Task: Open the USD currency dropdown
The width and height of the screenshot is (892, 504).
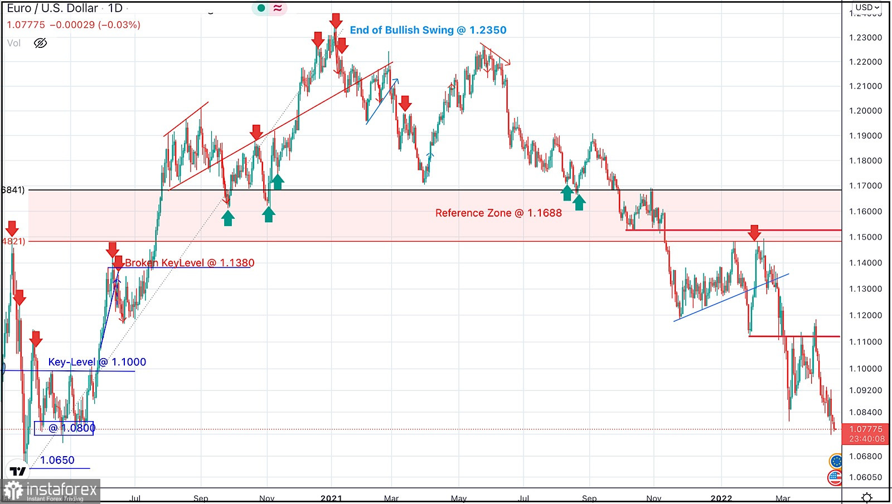Action: click(x=867, y=7)
